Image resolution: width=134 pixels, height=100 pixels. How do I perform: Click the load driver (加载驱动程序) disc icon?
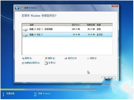[x=23, y=63]
